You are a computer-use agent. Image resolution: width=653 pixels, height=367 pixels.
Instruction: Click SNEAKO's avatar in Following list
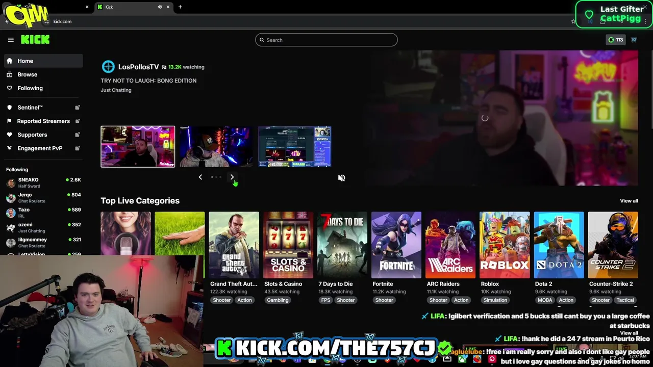coord(11,183)
